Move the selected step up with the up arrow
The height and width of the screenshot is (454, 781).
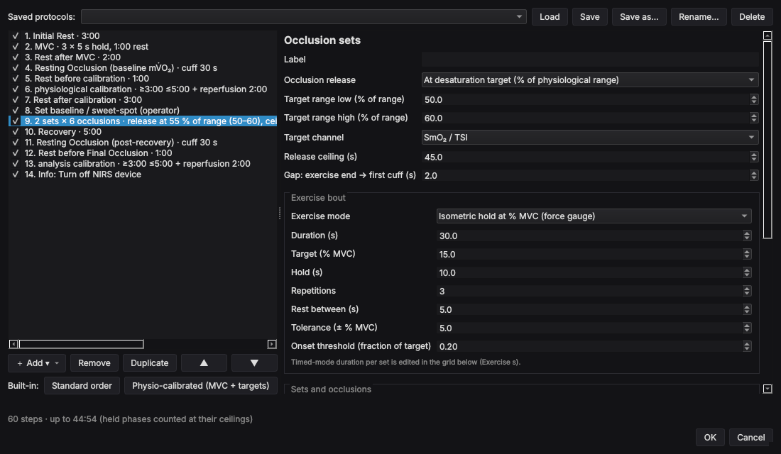(204, 363)
